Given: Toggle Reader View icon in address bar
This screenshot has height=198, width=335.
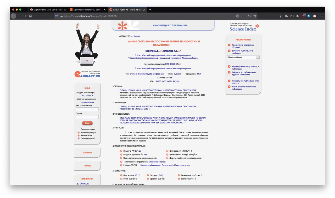Looking at the screenshot, I should coord(238,16).
